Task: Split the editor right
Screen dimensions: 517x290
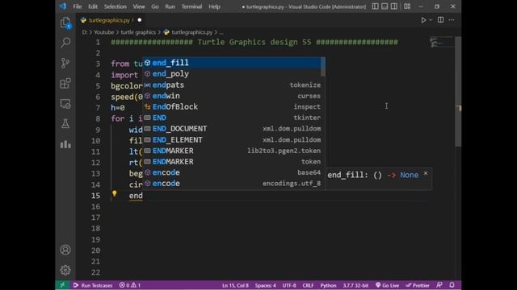Action: click(x=440, y=20)
